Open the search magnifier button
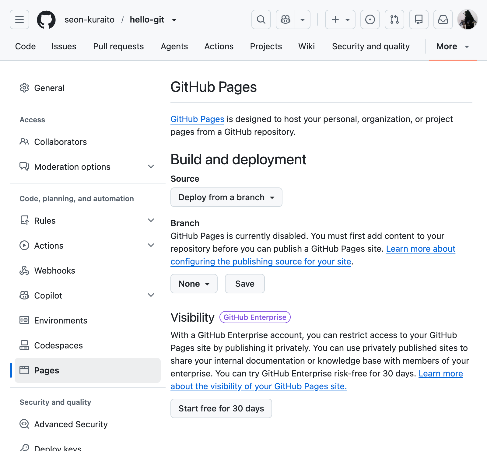Viewport: 487px width, 451px height. (261, 19)
